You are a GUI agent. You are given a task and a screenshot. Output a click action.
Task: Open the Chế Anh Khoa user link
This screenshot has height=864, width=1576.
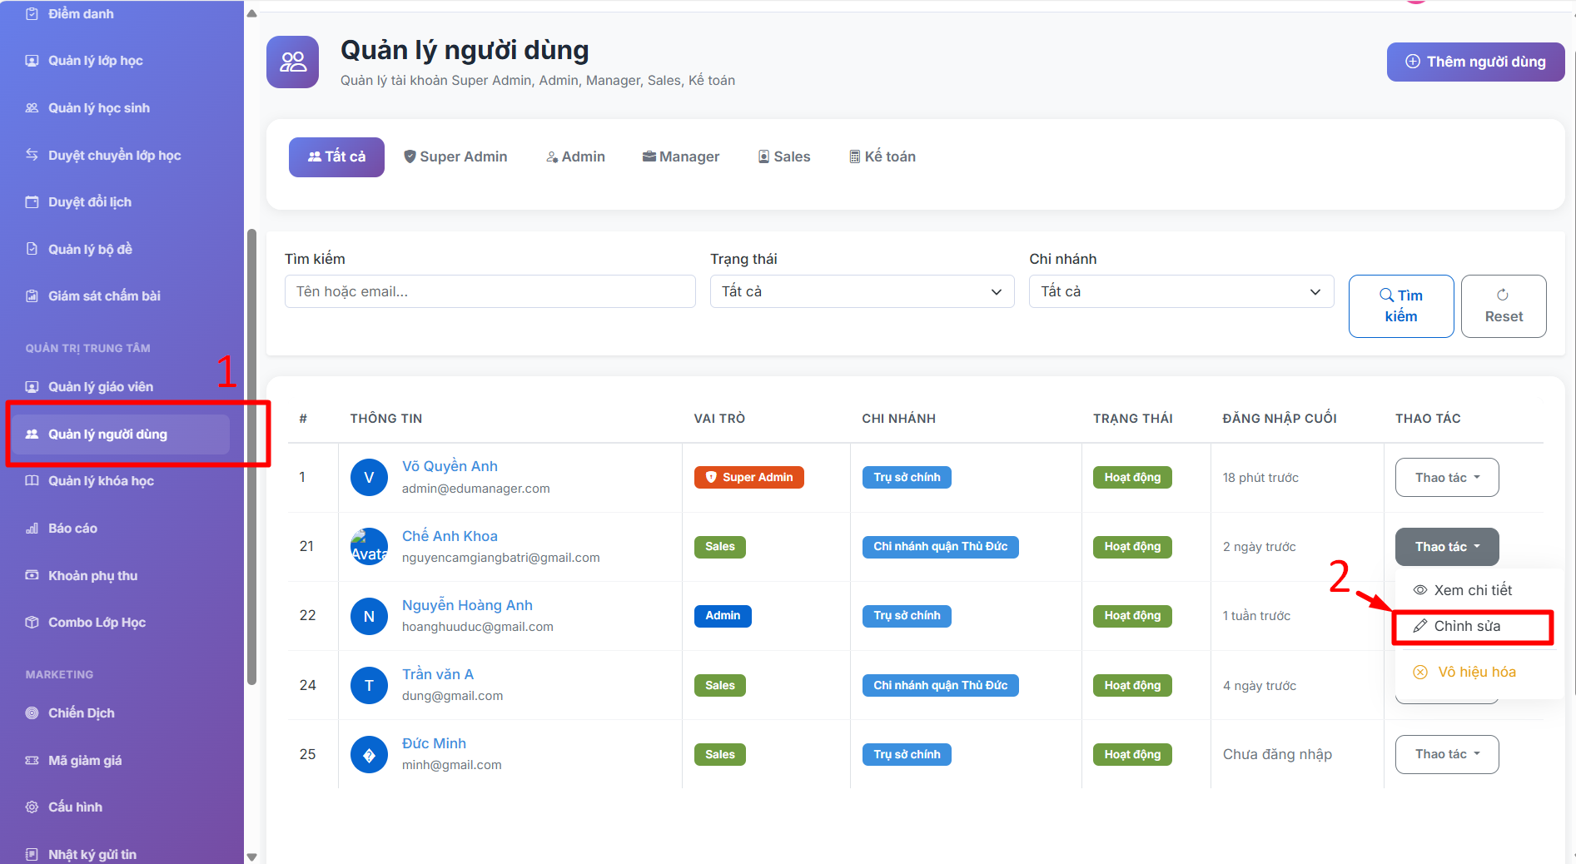tap(450, 536)
